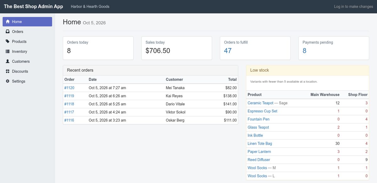Open the Home menu item
Screen dimensions: 377x183
click(x=27, y=22)
